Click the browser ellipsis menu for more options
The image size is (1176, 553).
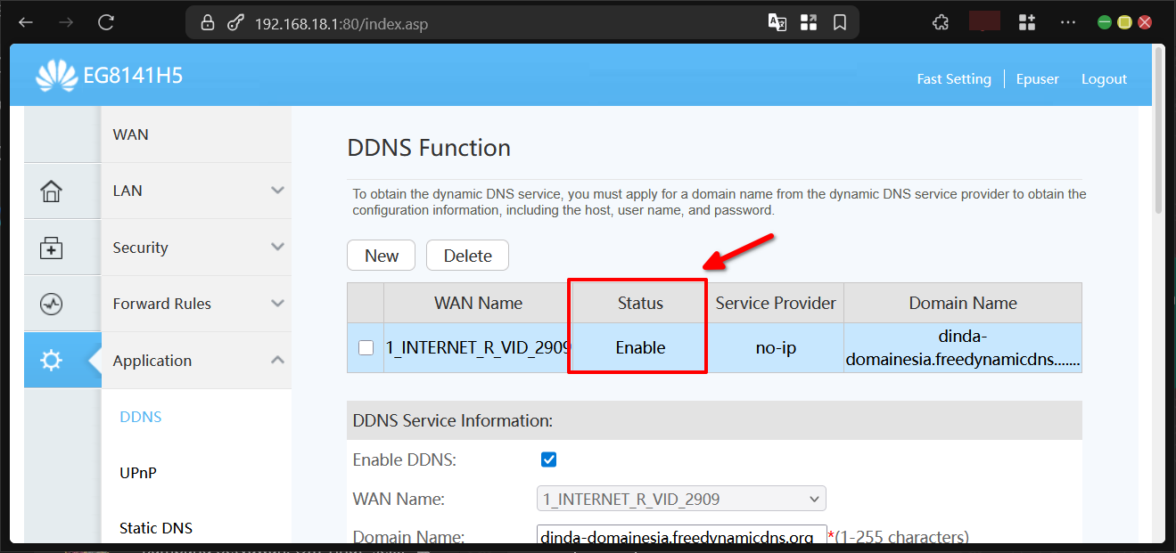coord(1067,21)
